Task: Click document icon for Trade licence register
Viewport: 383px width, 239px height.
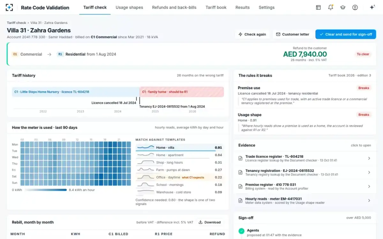Action: 241,158
